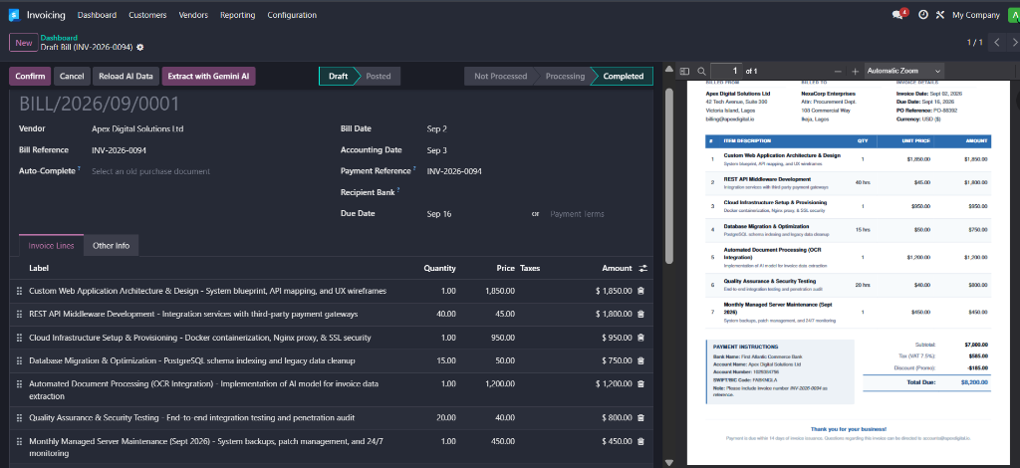
Task: Open the user avatar menu
Action: [x=1013, y=14]
